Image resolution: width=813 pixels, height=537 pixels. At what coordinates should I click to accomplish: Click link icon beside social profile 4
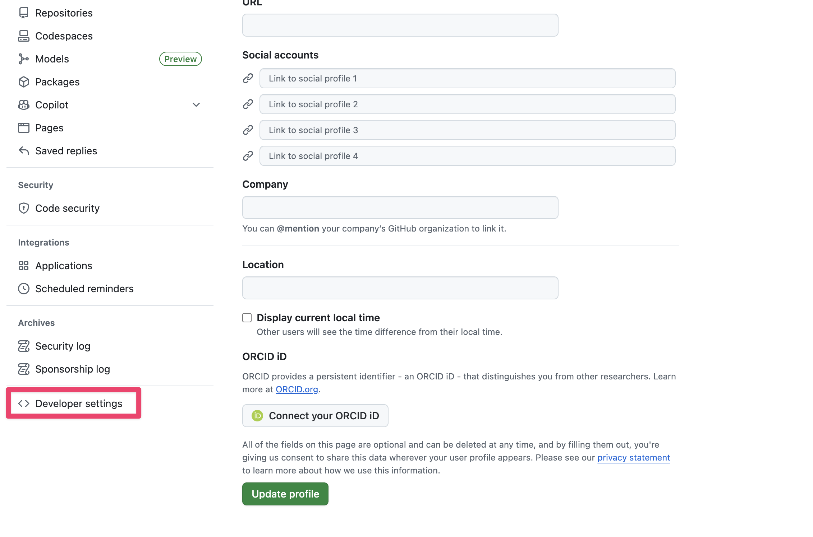click(x=248, y=156)
